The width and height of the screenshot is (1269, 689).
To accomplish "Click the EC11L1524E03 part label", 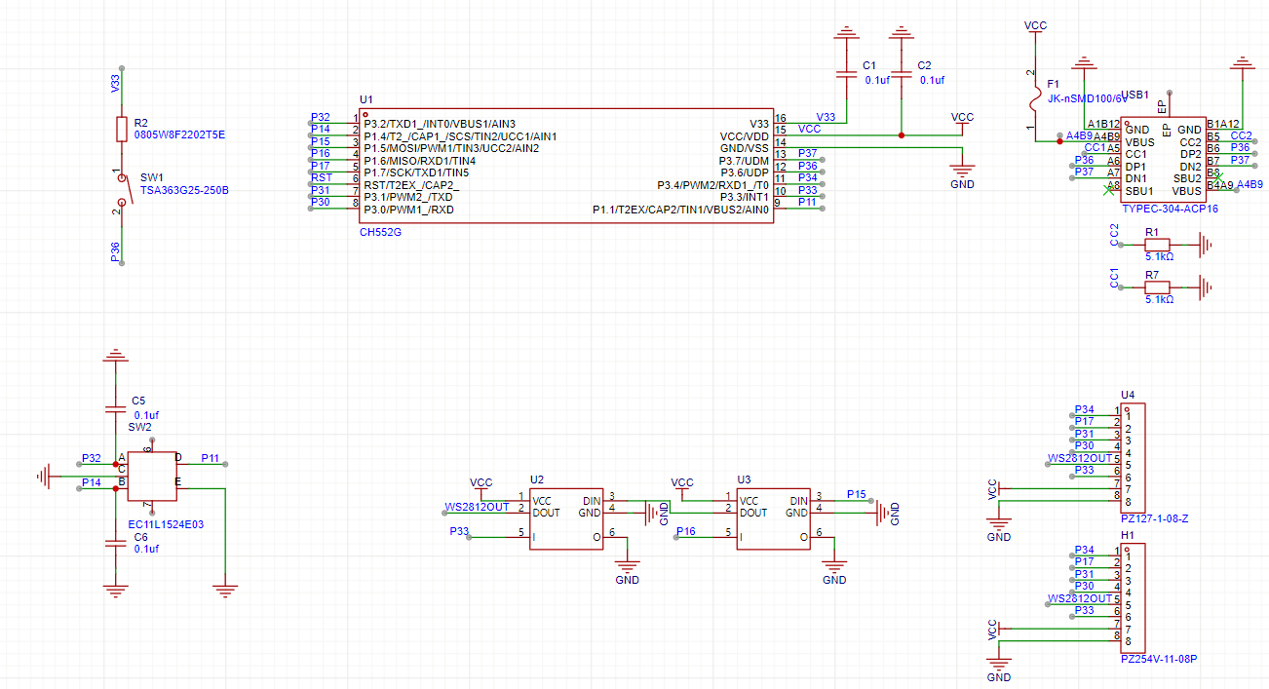I will pos(167,524).
